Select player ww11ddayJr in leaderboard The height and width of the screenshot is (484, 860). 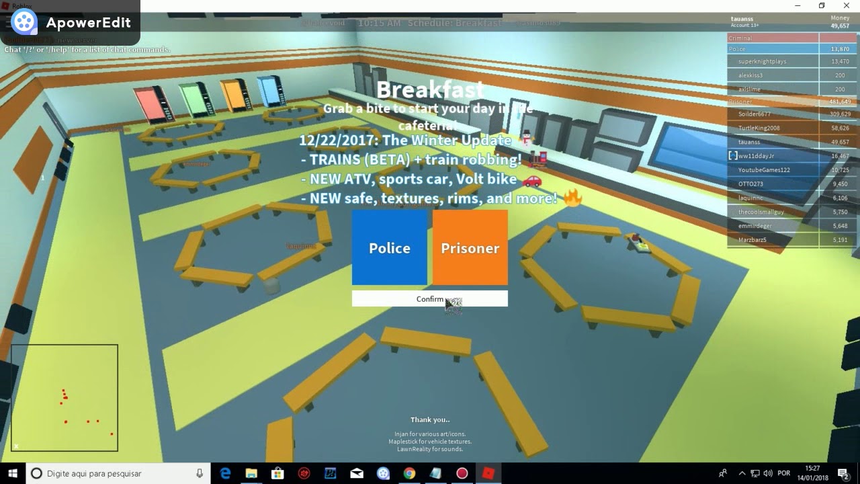790,156
